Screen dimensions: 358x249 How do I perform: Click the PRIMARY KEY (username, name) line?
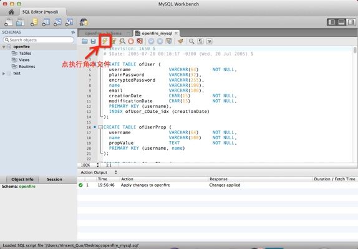pyautogui.click(x=147, y=149)
